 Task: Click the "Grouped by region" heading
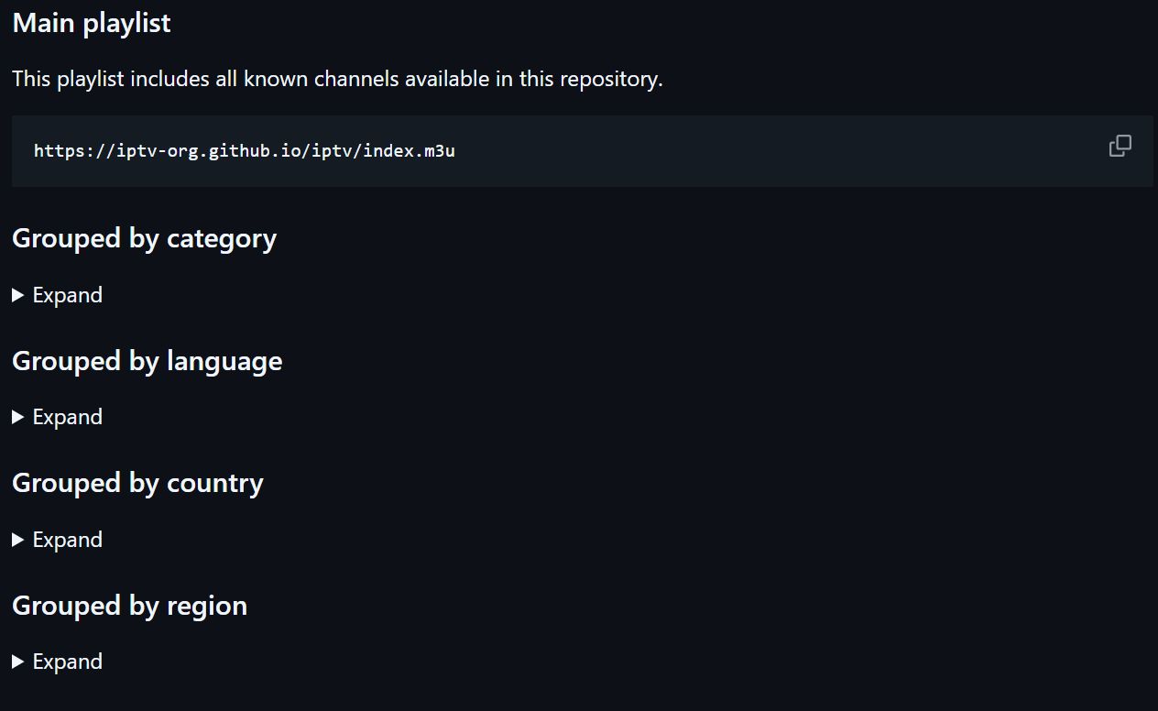129,606
